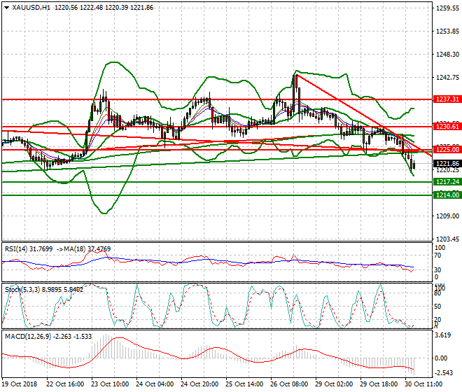
Task: Click the 19 Oct 2018 date label
Action: tap(20, 384)
